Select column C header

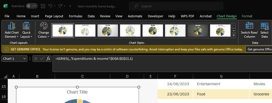pyautogui.click(x=83, y=76)
